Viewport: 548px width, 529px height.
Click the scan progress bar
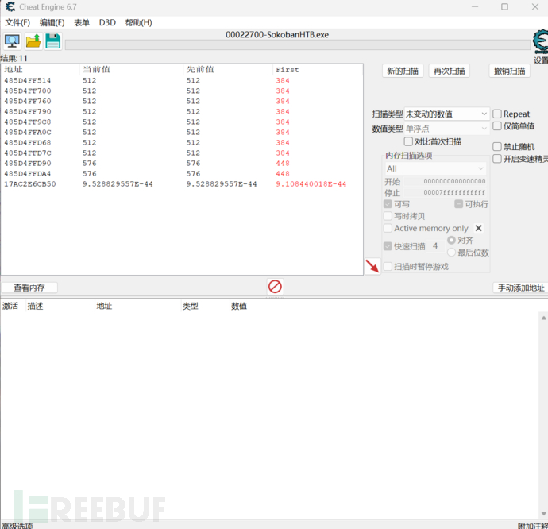[298, 44]
